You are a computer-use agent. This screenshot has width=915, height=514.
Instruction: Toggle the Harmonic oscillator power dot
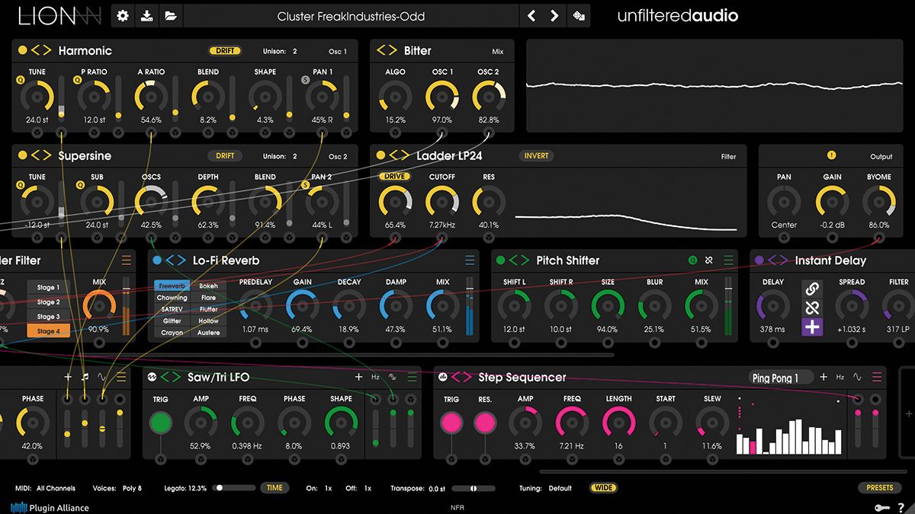point(23,50)
